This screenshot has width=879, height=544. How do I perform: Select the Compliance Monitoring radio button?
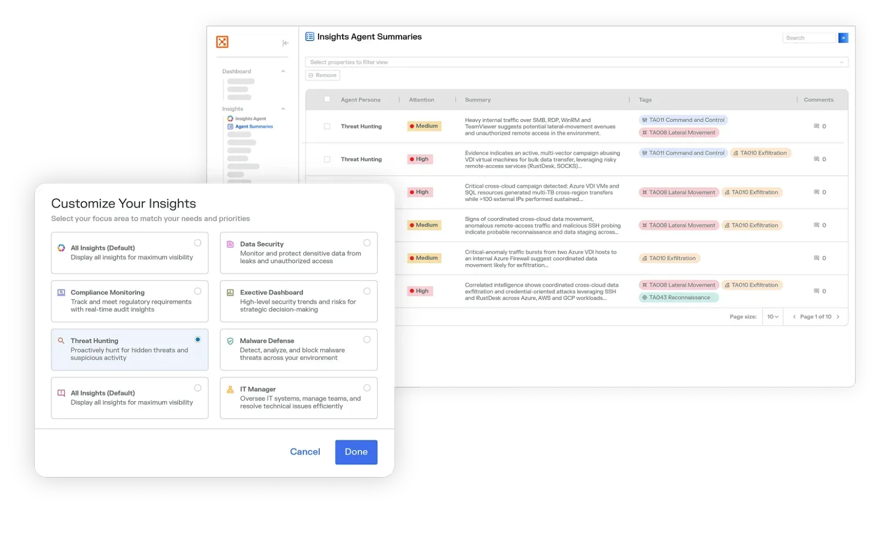click(198, 291)
